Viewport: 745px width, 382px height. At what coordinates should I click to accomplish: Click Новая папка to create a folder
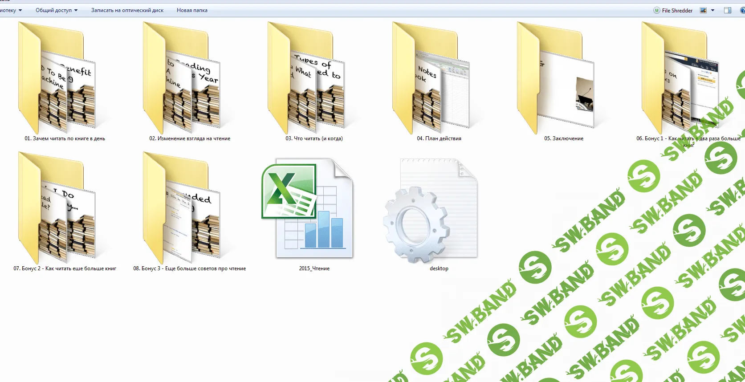tap(192, 10)
